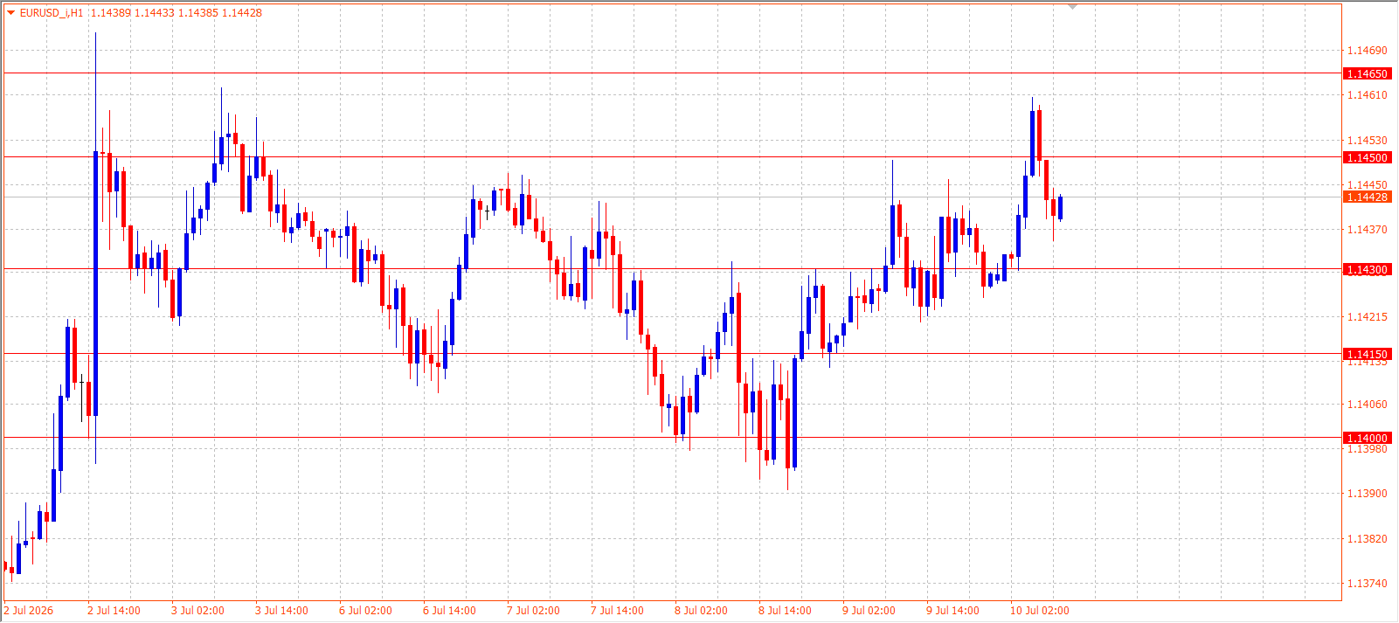1399x623 pixels.
Task: Click the 1.13820 price scale value
Action: [1368, 538]
